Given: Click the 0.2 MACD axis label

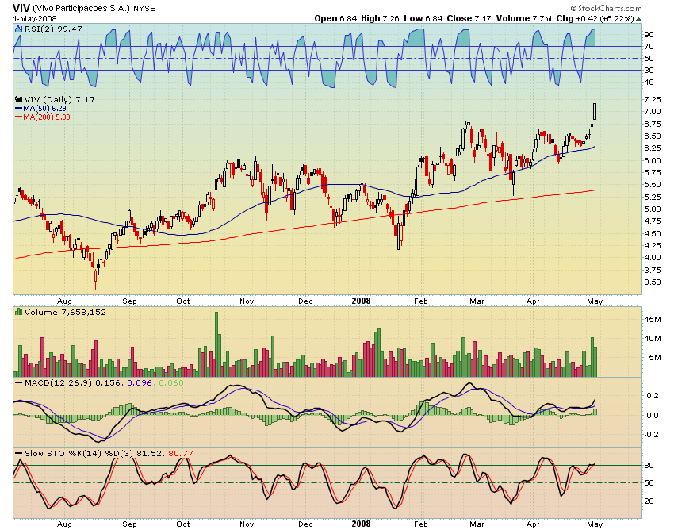Looking at the screenshot, I should tap(653, 396).
